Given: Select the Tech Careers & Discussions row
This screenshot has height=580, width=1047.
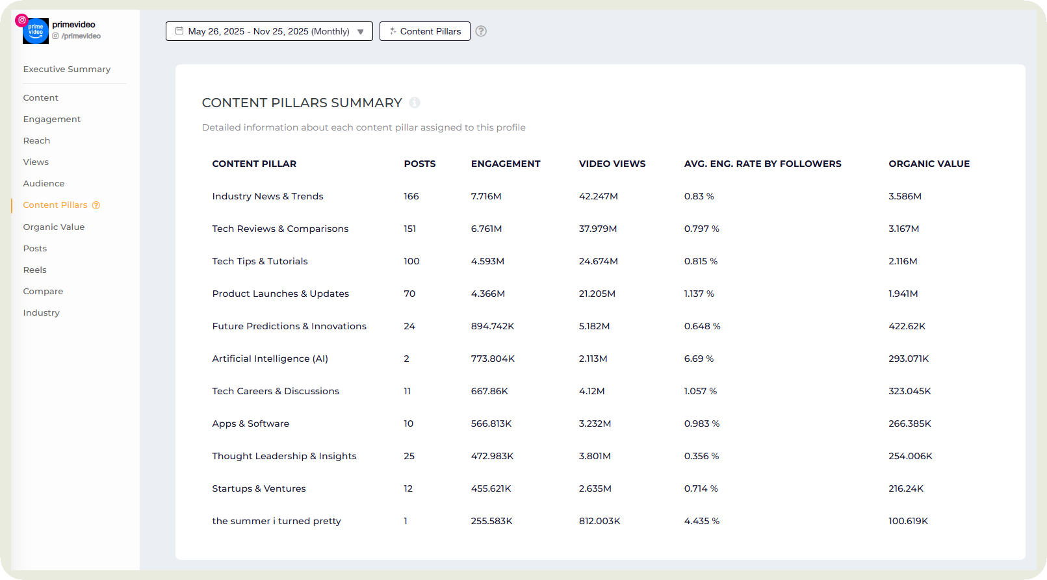Looking at the screenshot, I should tap(601, 391).
